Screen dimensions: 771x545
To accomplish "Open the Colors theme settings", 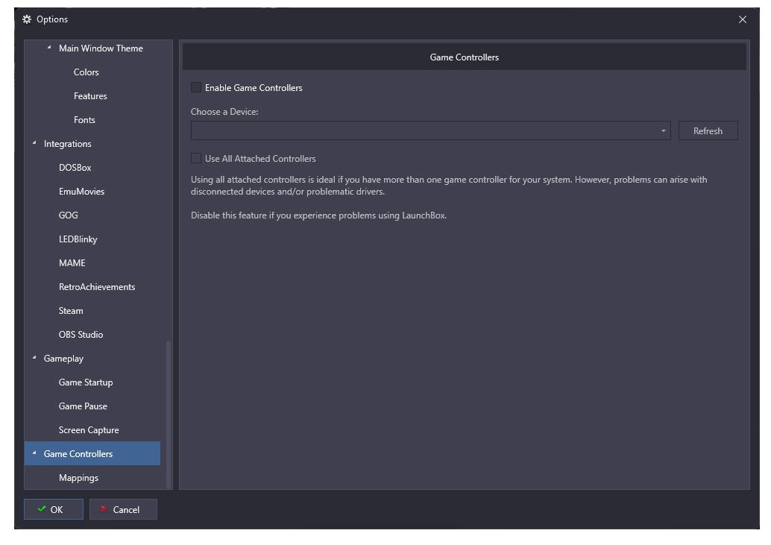I will (x=86, y=72).
